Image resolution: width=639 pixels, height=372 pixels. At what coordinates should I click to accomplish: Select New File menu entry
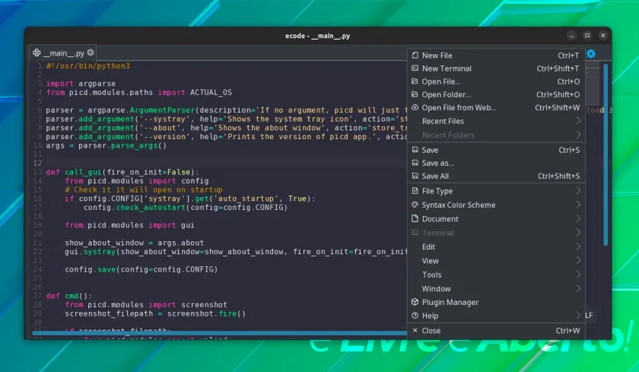pyautogui.click(x=496, y=55)
